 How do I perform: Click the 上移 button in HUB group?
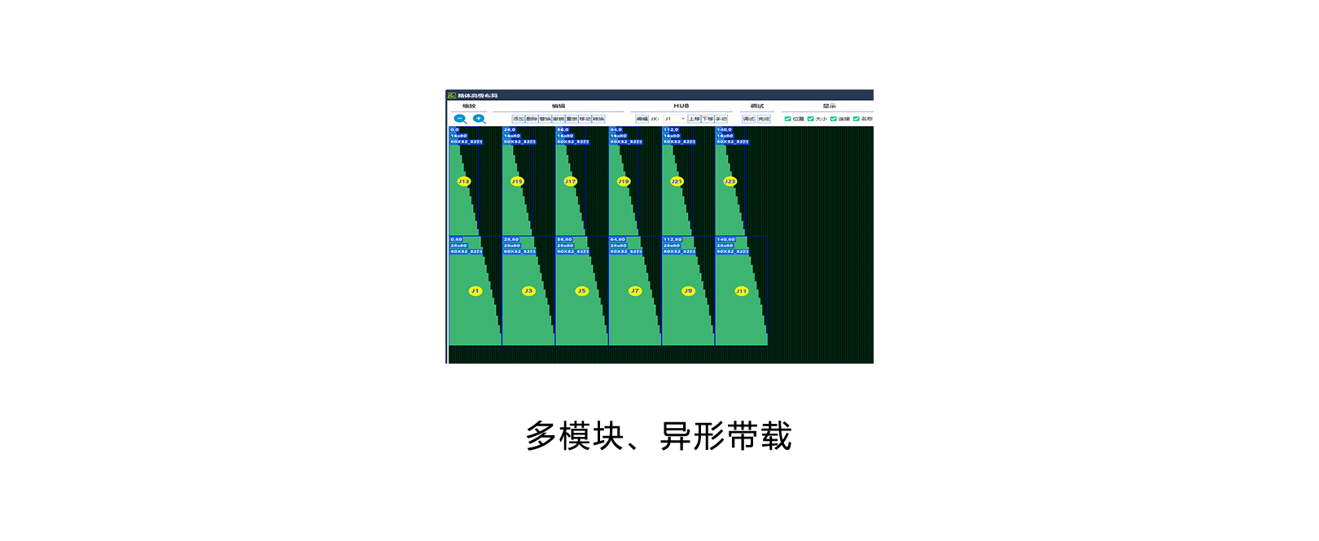694,119
